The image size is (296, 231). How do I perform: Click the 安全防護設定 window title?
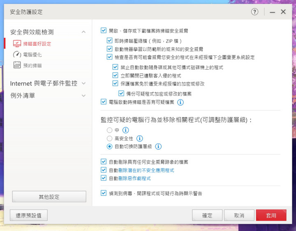click(26, 12)
